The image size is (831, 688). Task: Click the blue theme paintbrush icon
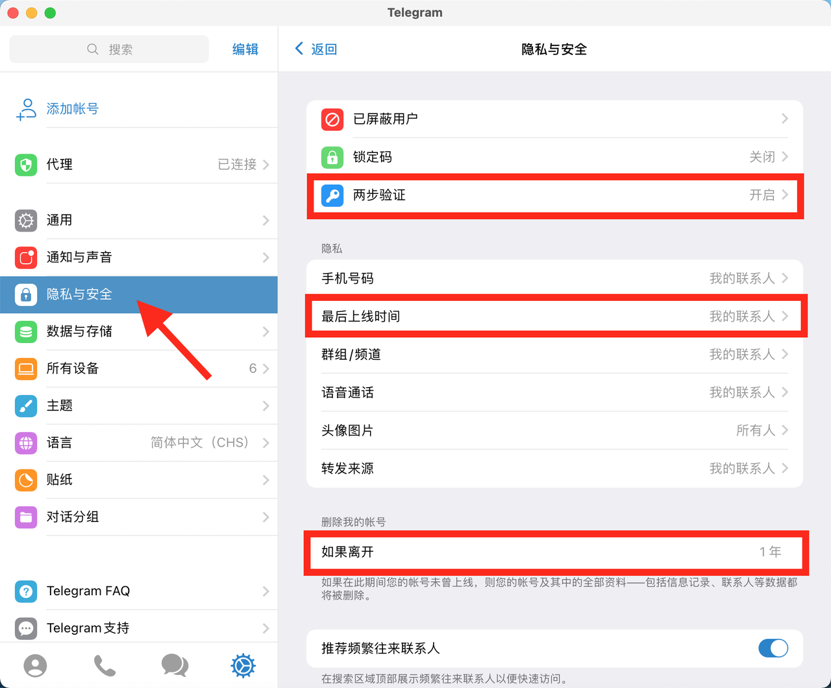pos(26,405)
